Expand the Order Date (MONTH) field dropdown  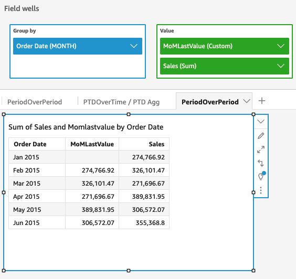pos(134,46)
